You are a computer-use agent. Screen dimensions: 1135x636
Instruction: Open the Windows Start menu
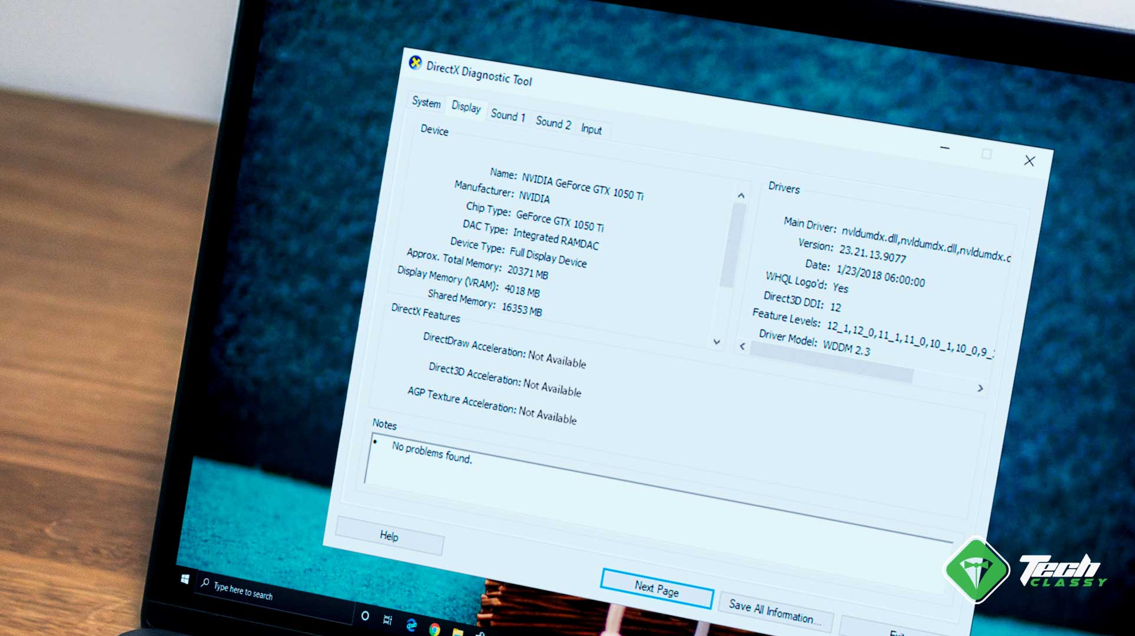click(x=185, y=579)
